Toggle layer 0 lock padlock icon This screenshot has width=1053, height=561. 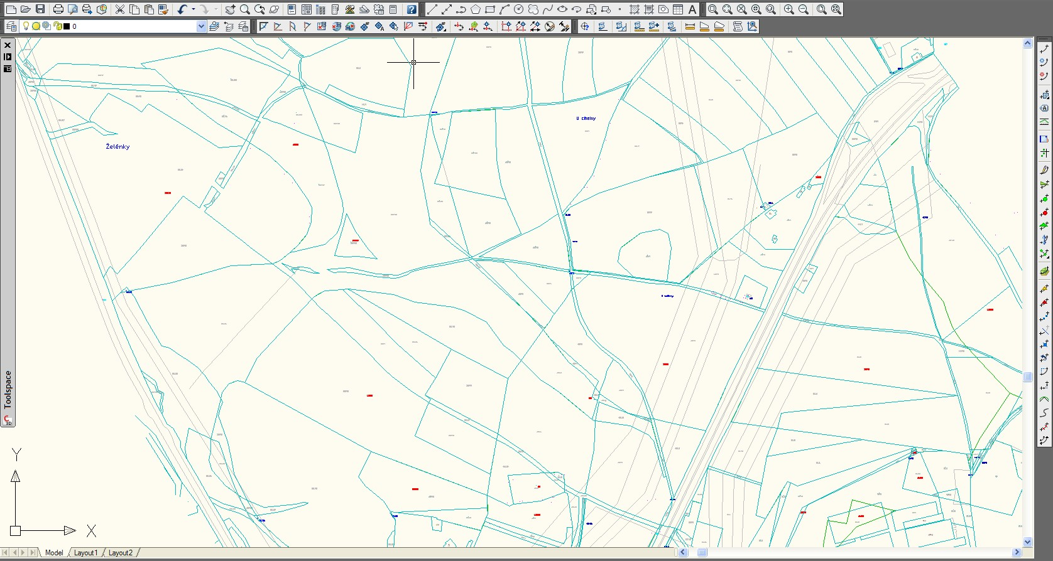(x=58, y=26)
